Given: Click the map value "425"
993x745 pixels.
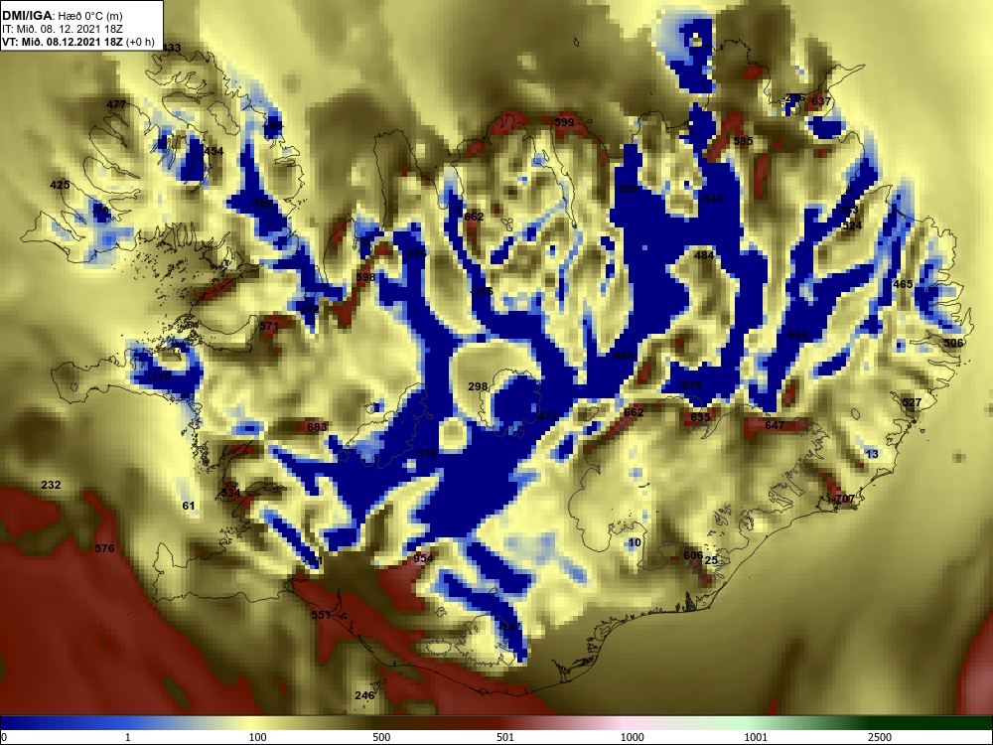Looking at the screenshot, I should click(60, 185).
